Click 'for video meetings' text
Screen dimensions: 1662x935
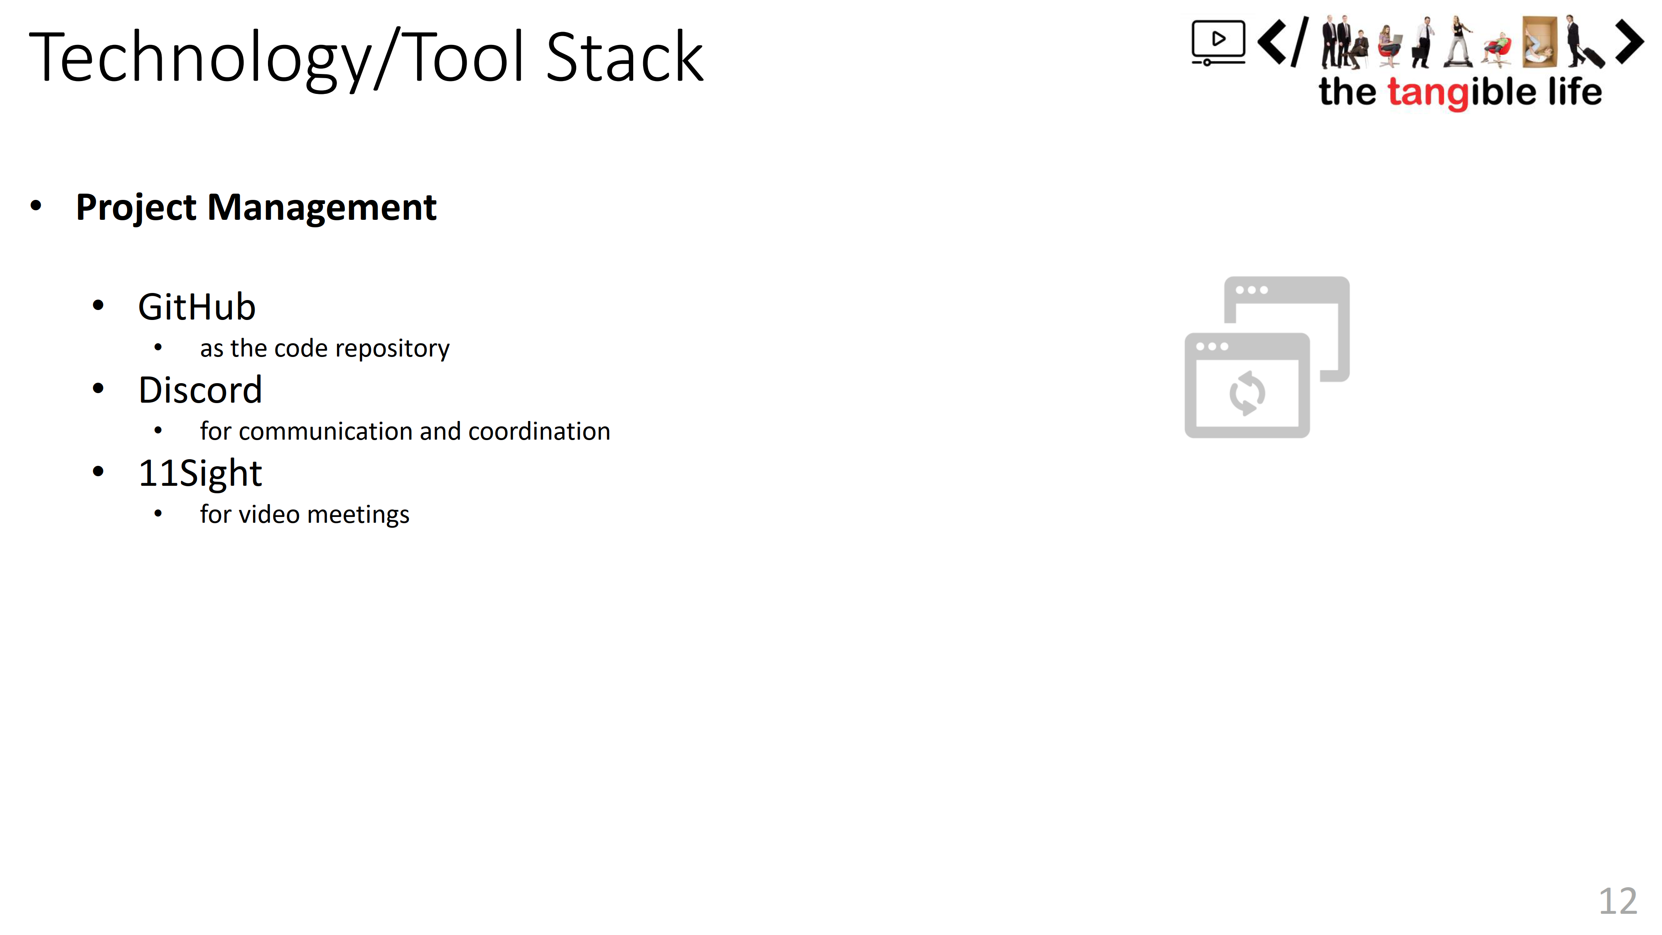(305, 515)
